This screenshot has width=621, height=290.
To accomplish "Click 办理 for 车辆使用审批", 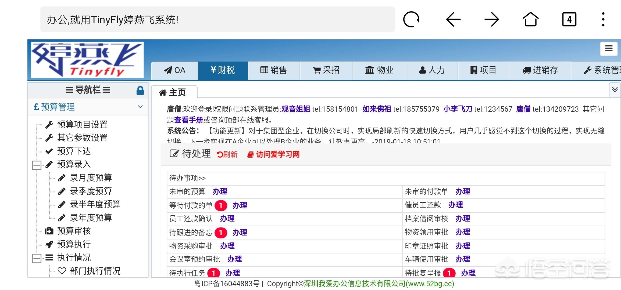I will 463,259.
